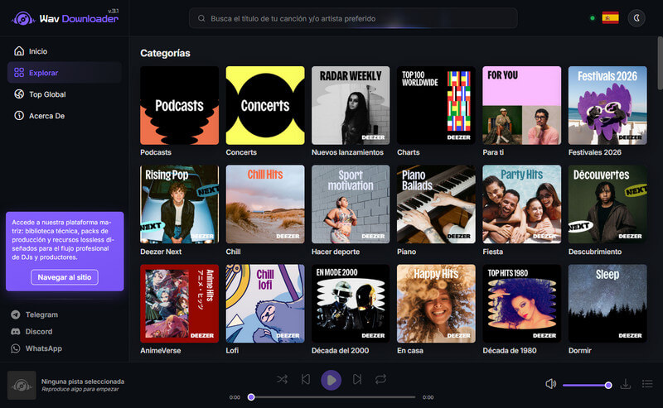663x408 pixels.
Task: Open the playback queue list icon
Action: tap(647, 384)
